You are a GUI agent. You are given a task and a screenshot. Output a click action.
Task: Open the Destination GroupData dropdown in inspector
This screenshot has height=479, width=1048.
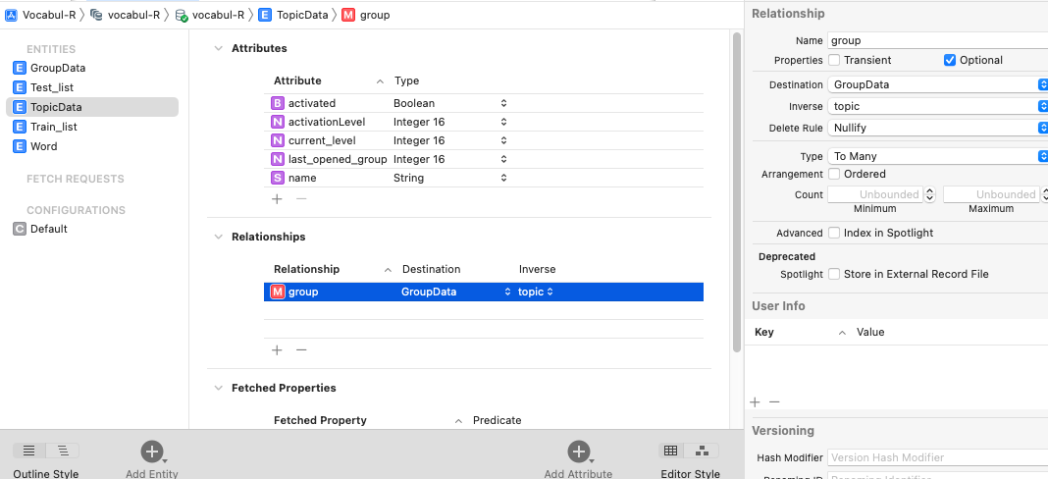coord(938,84)
